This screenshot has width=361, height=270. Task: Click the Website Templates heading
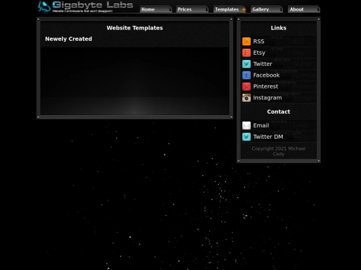coord(134,28)
